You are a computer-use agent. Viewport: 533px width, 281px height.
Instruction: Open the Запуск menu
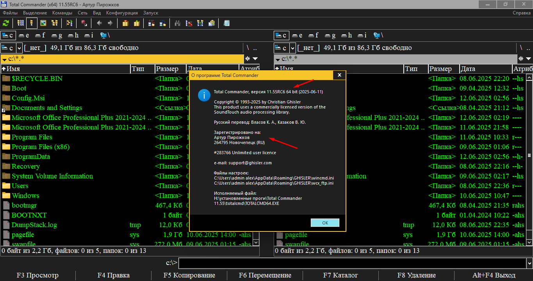[151, 13]
